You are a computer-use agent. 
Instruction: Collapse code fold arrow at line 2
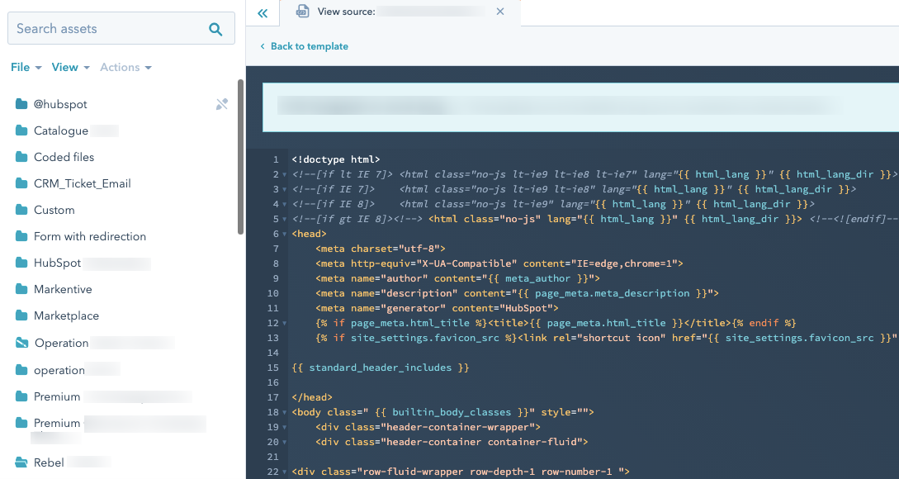point(284,174)
